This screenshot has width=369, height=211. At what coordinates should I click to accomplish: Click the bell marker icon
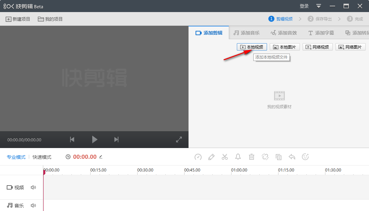point(238,157)
